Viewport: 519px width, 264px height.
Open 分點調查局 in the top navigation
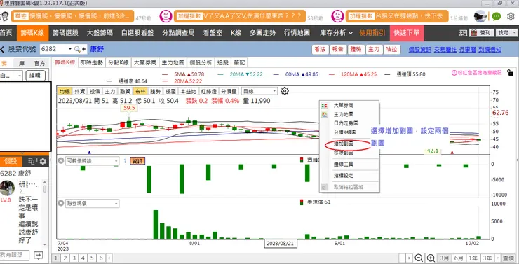coord(178,33)
